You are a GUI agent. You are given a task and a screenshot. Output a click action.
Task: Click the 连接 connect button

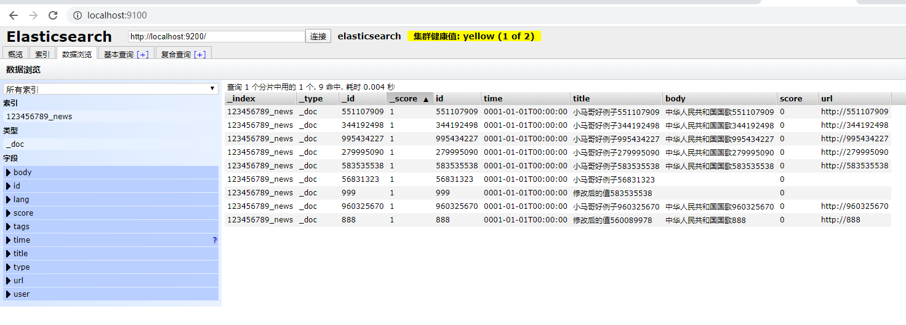318,37
